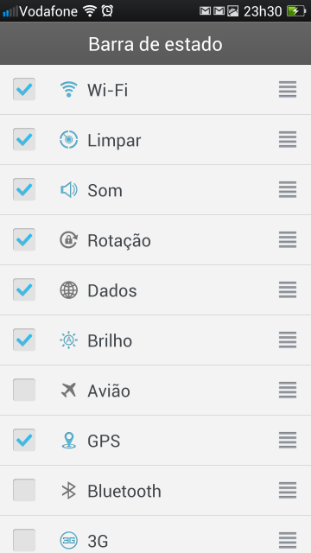Tap the Bluetooth symbol icon
Screen dimensions: 311x553
(x=68, y=490)
